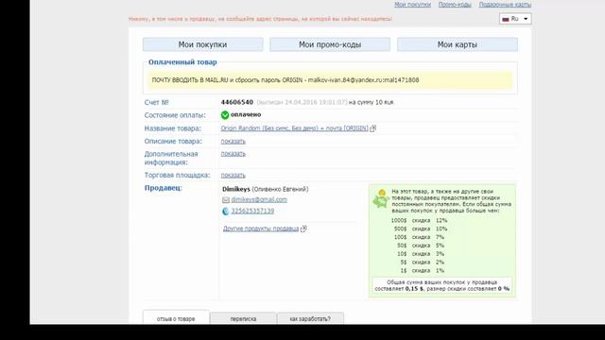Click the yellow ORIGIN account credentials note
Screen dimensions: 605x340
tap(330, 80)
